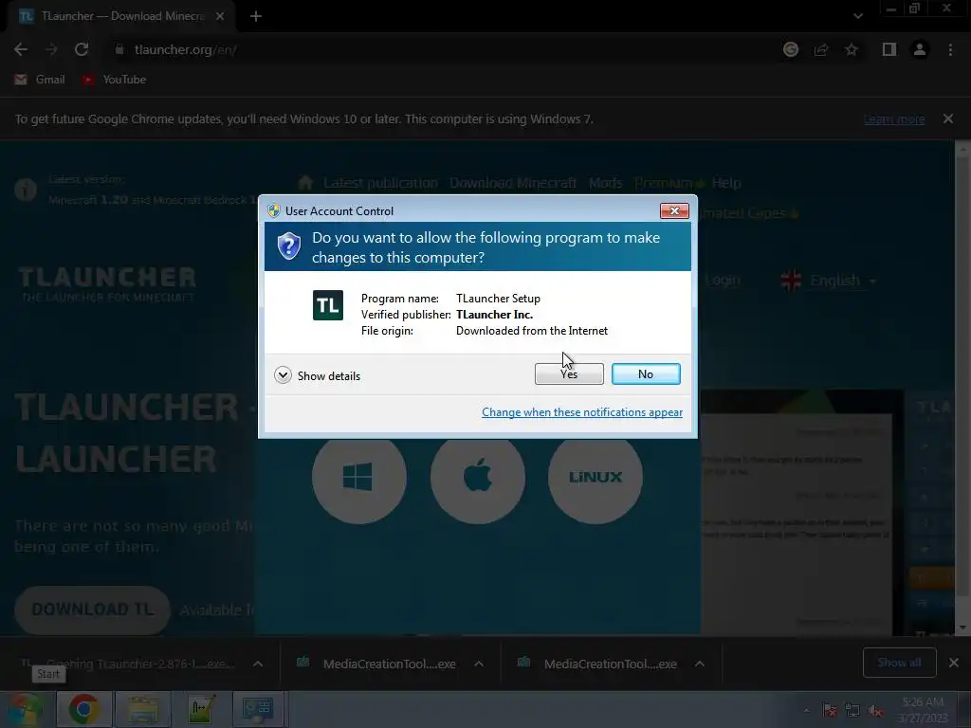This screenshot has width=971, height=728.
Task: Click the Linux download circle icon
Action: pyautogui.click(x=595, y=477)
